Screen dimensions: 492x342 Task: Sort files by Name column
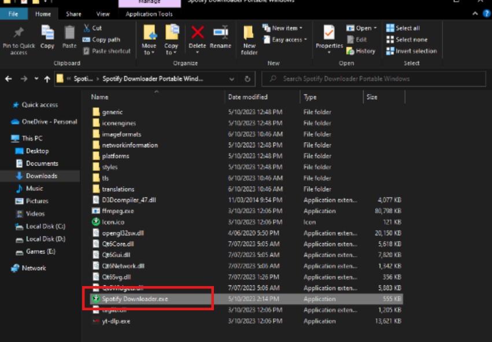pos(100,97)
